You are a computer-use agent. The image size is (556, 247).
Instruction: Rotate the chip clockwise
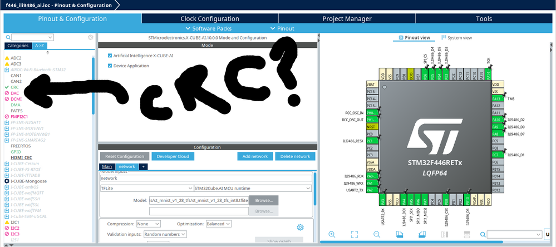399,234
